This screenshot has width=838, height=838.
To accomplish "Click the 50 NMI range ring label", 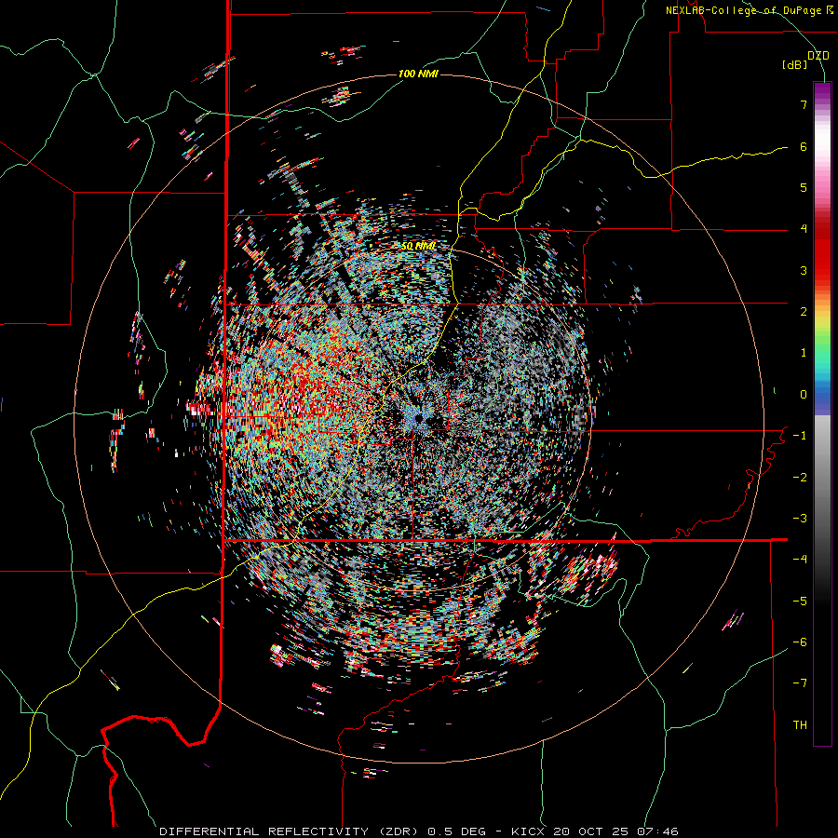I will pos(418,246).
